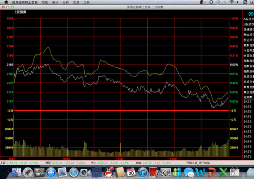Click the Sogou S input method icon
This screenshot has width=254, height=179.
[245, 2]
